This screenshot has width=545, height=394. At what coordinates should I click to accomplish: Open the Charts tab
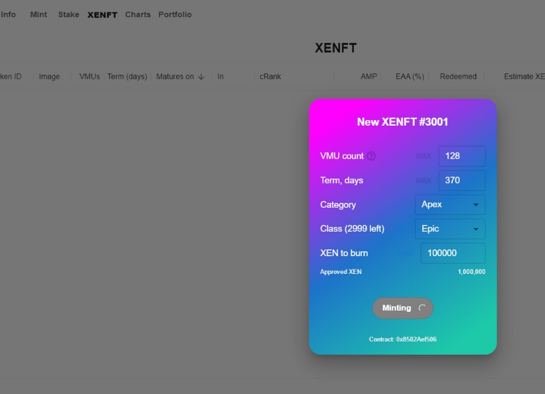(x=137, y=15)
